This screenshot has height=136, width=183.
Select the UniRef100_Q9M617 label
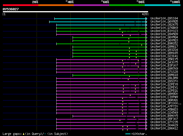(164, 47)
